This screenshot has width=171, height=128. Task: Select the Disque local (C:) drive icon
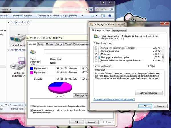[18, 38]
